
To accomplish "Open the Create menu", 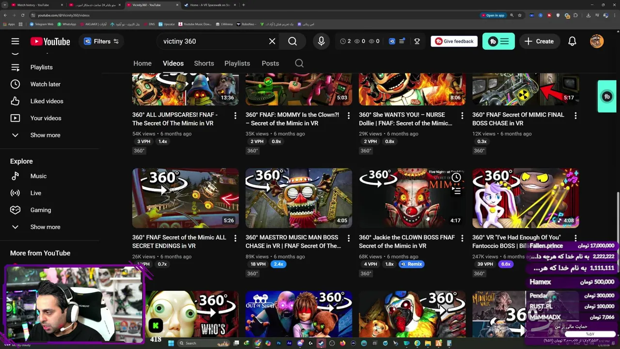I will (x=539, y=41).
